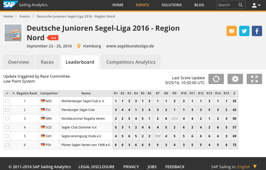Switch to the Races tab

point(47,62)
